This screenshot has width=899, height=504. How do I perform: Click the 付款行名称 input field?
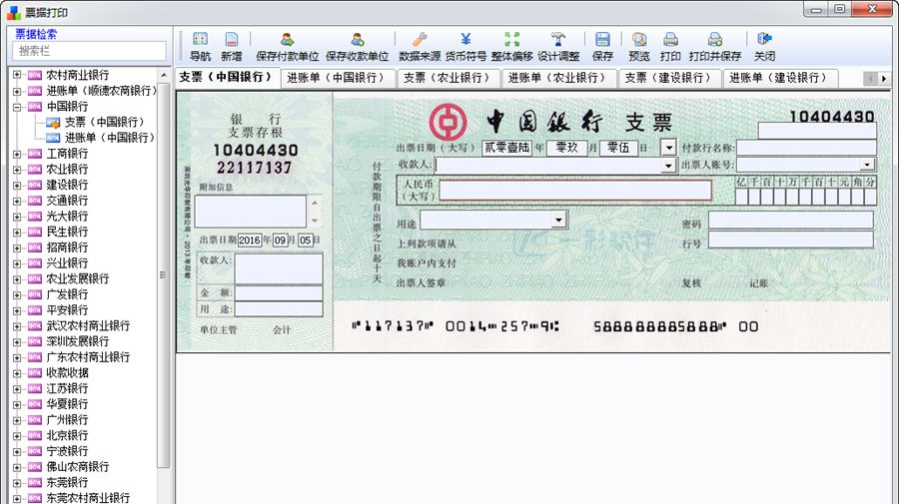806,148
